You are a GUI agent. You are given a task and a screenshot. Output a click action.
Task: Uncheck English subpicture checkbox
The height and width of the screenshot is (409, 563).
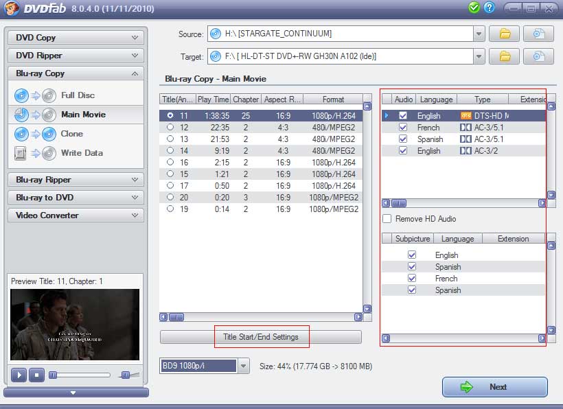tap(412, 255)
